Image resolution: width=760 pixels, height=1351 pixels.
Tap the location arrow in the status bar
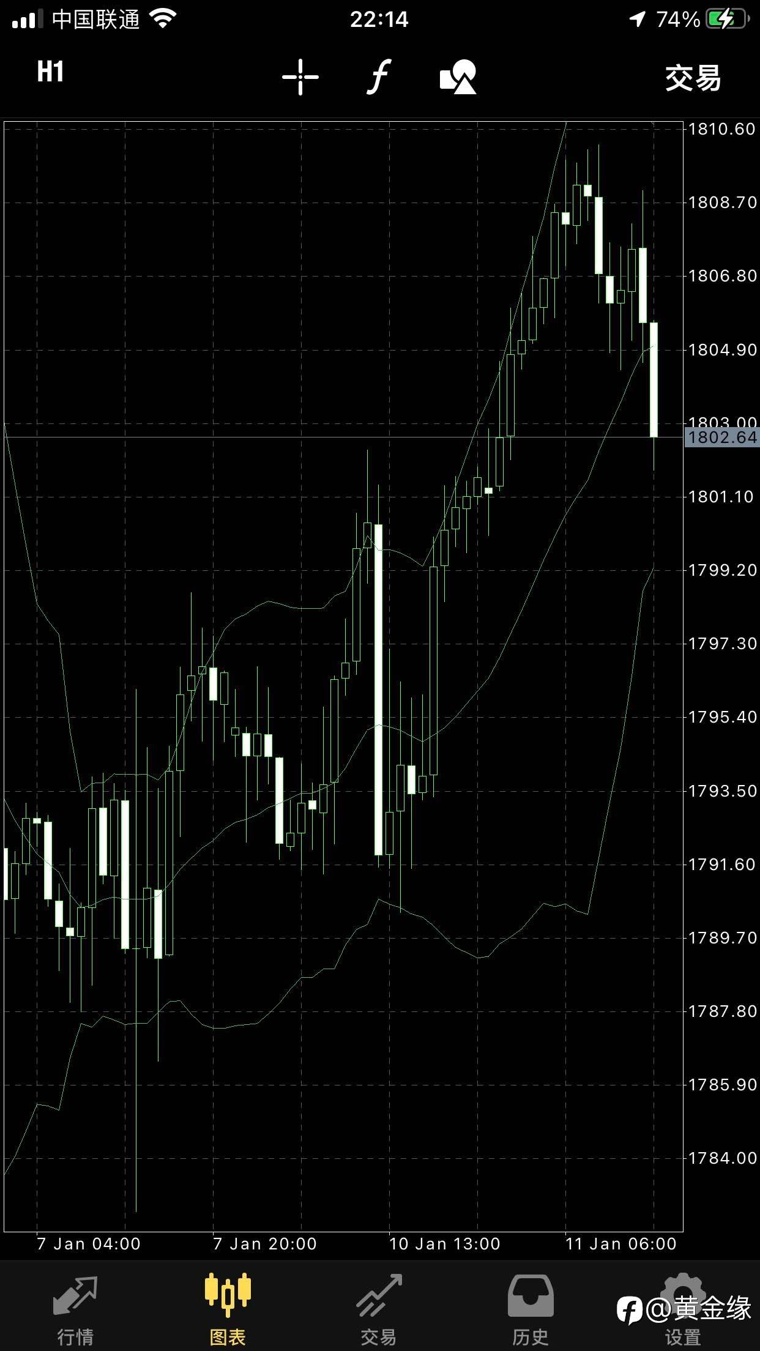(x=637, y=20)
